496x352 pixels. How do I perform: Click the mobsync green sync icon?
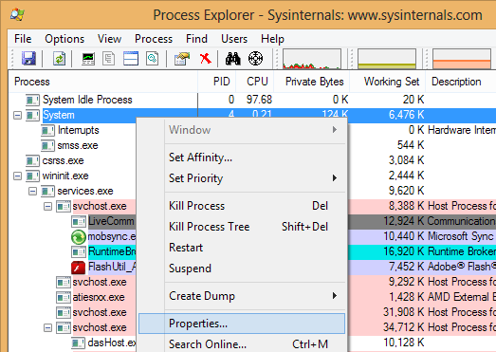(79, 237)
